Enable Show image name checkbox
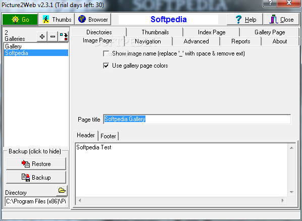Image resolution: width=302 pixels, height=221 pixels. coord(106,53)
